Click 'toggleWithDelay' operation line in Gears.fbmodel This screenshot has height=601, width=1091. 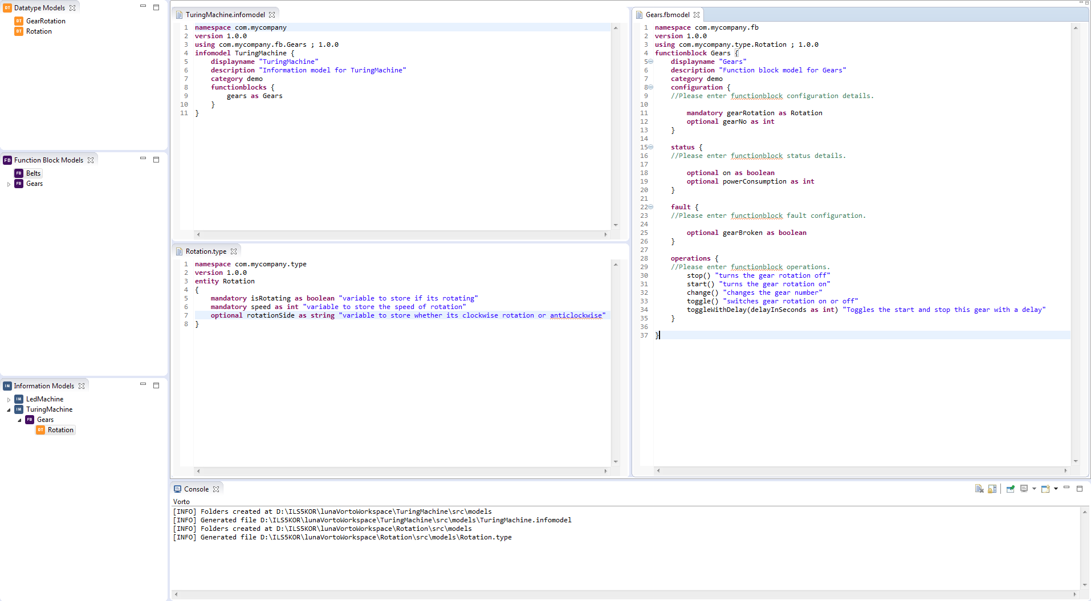tap(866, 310)
